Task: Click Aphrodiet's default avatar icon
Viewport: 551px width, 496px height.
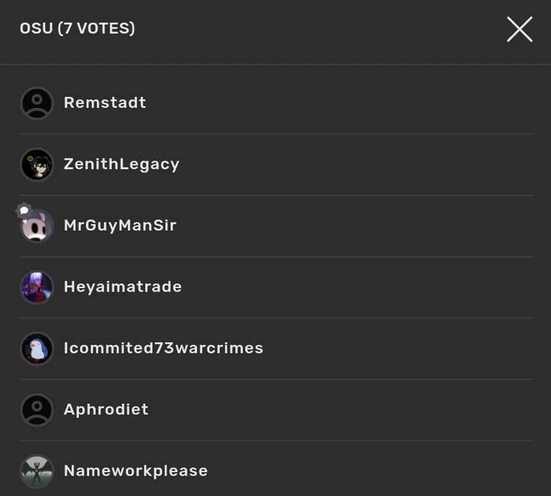Action: click(36, 410)
